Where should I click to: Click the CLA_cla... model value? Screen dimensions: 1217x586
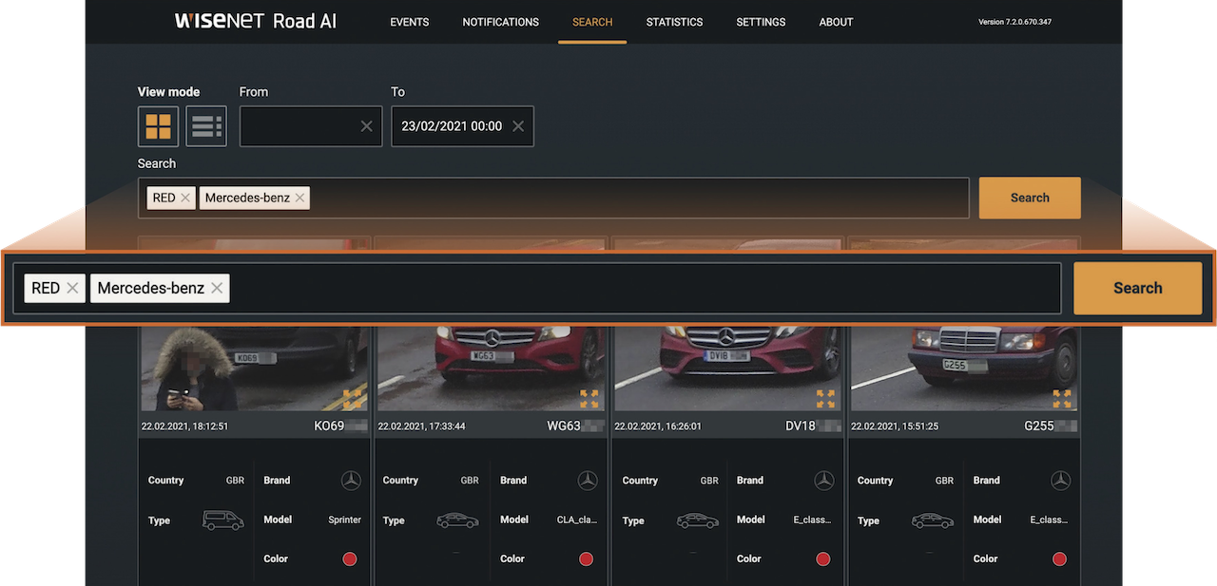pyautogui.click(x=575, y=520)
